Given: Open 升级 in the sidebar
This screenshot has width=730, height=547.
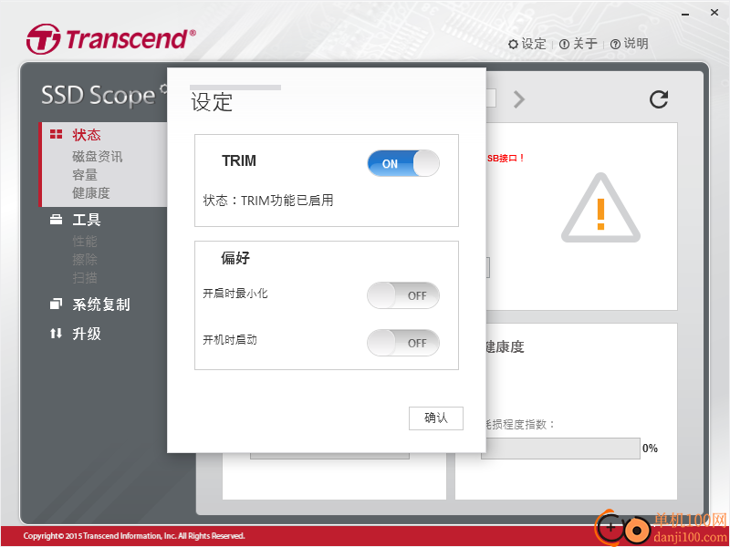Looking at the screenshot, I should pyautogui.click(x=87, y=334).
